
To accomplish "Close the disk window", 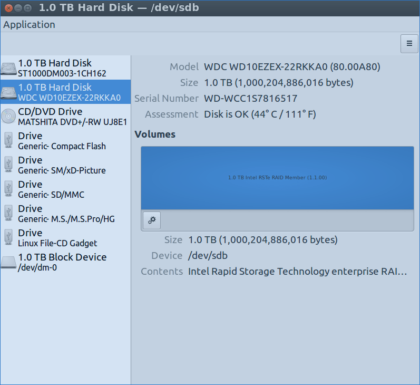I will click(x=8, y=8).
